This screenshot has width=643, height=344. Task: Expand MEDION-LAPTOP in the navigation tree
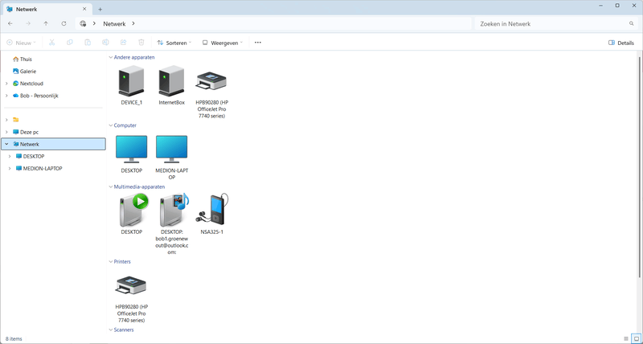[10, 169]
